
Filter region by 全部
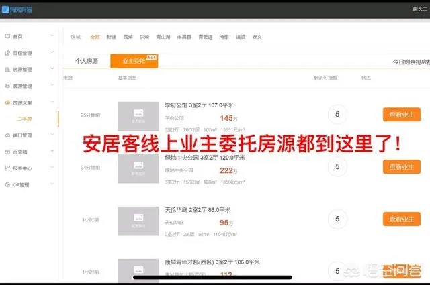95,37
